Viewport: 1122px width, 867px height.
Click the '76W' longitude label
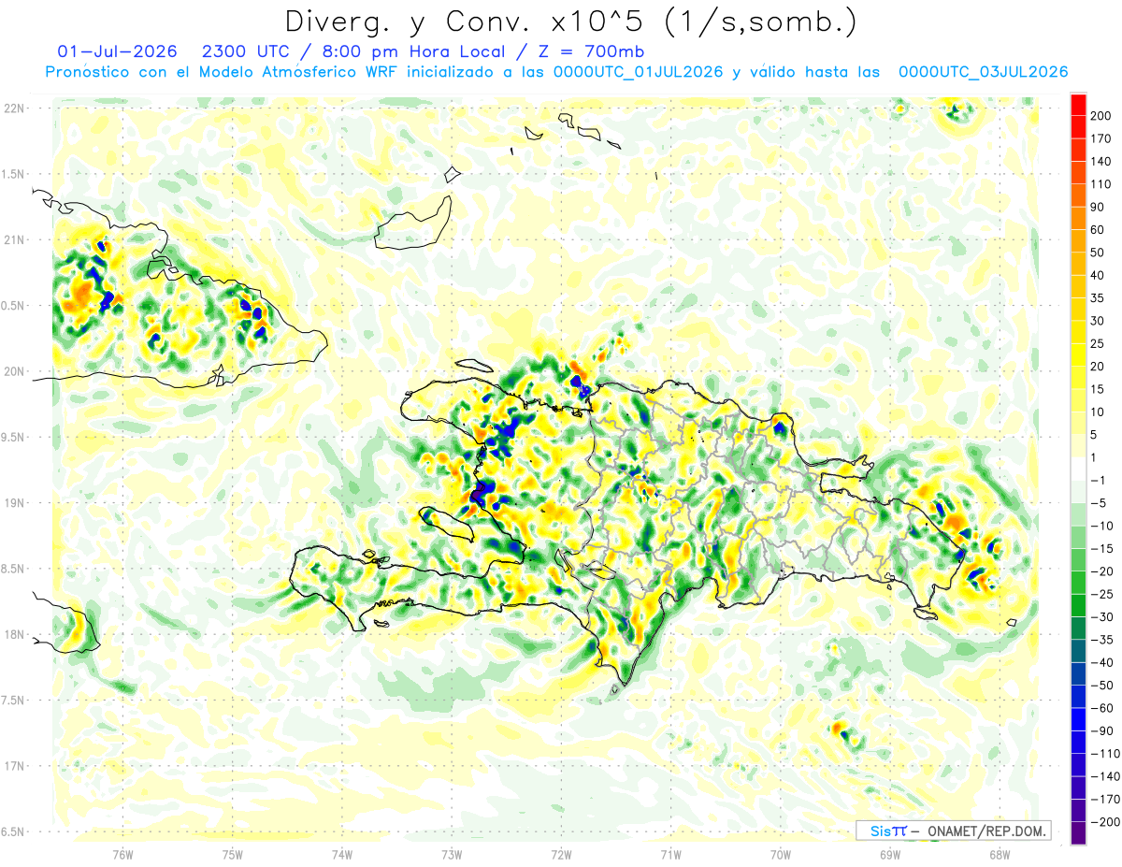tap(122, 855)
